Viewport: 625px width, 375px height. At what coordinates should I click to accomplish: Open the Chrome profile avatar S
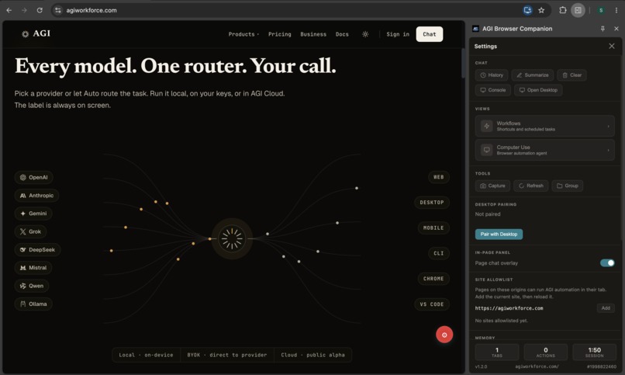[601, 10]
